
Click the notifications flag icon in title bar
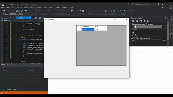[128, 4]
